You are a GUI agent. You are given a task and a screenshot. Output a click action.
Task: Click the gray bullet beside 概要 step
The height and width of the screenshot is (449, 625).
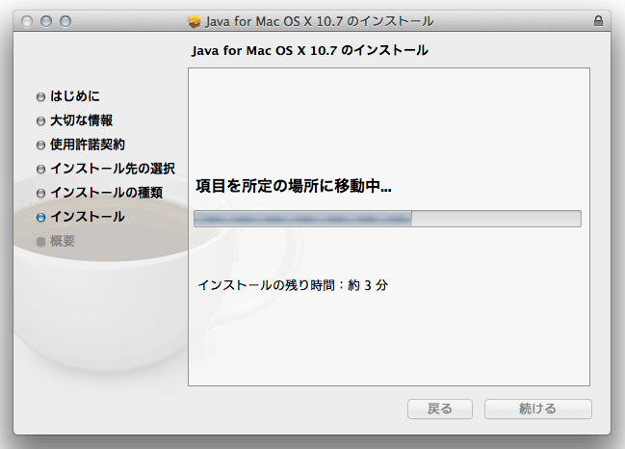tap(40, 242)
